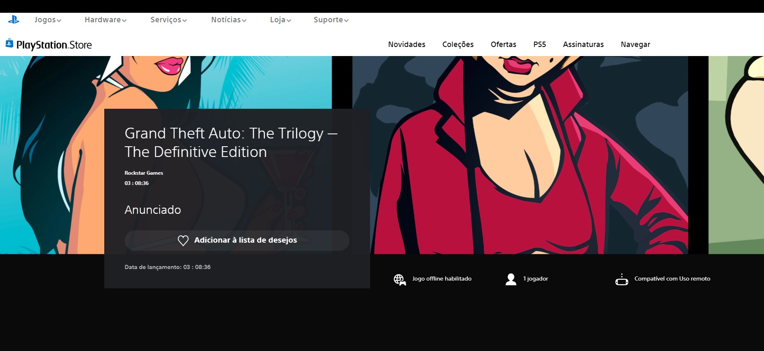Open the PlayStation Store home link
Viewport: 764px width, 351px height.
pyautogui.click(x=49, y=44)
